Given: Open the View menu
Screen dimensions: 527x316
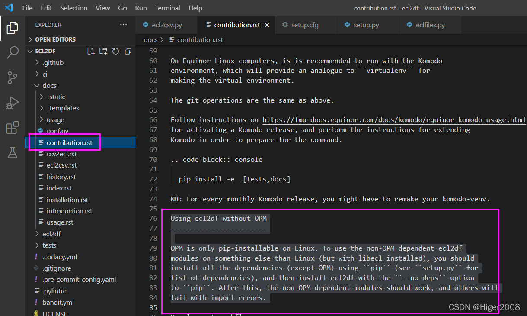Looking at the screenshot, I should tap(103, 8).
